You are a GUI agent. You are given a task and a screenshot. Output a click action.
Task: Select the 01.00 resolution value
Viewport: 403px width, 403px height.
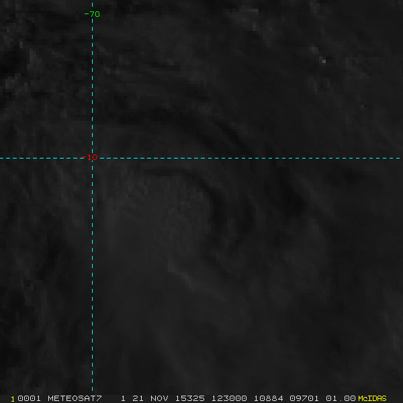(341, 398)
